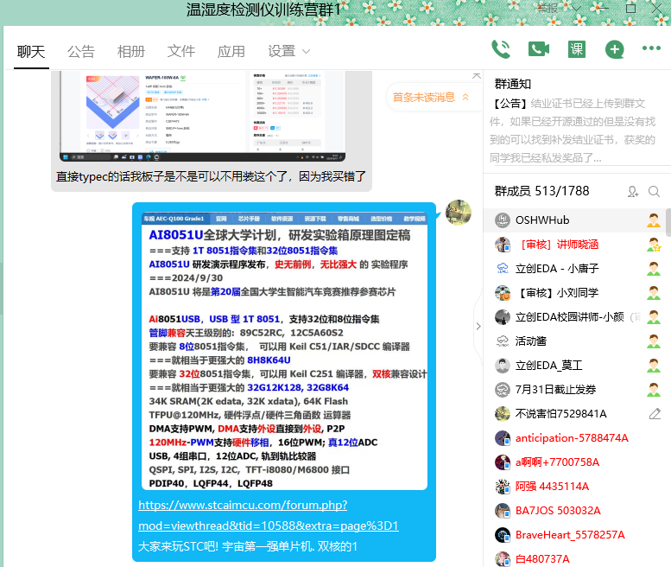Click avatar of anticipation-5788474A
This screenshot has width=671, height=567.
click(x=503, y=438)
